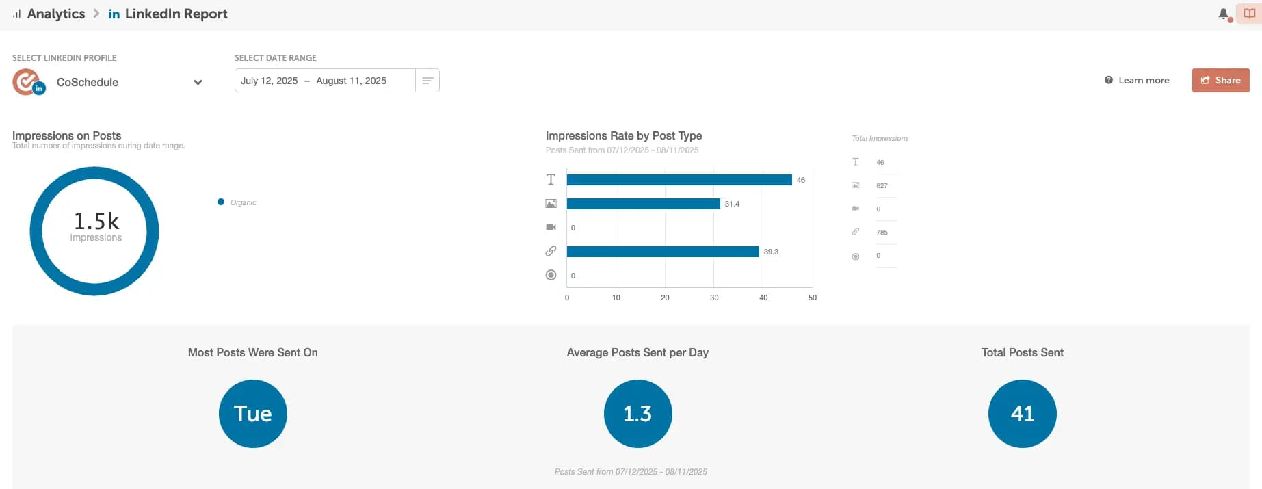Expand the LinkedIn profile dropdown chevron

(198, 83)
